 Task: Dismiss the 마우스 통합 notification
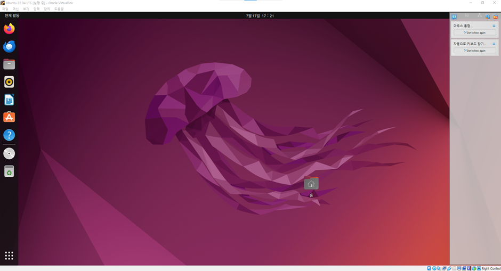click(494, 26)
